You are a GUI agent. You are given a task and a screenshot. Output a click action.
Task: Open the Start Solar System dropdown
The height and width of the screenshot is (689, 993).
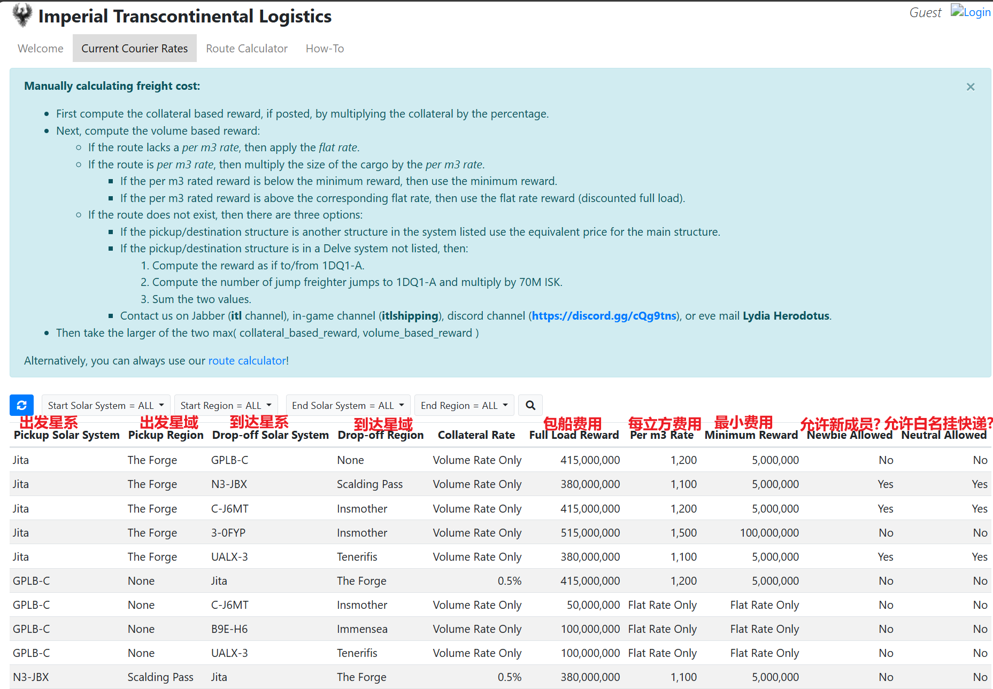pos(106,405)
